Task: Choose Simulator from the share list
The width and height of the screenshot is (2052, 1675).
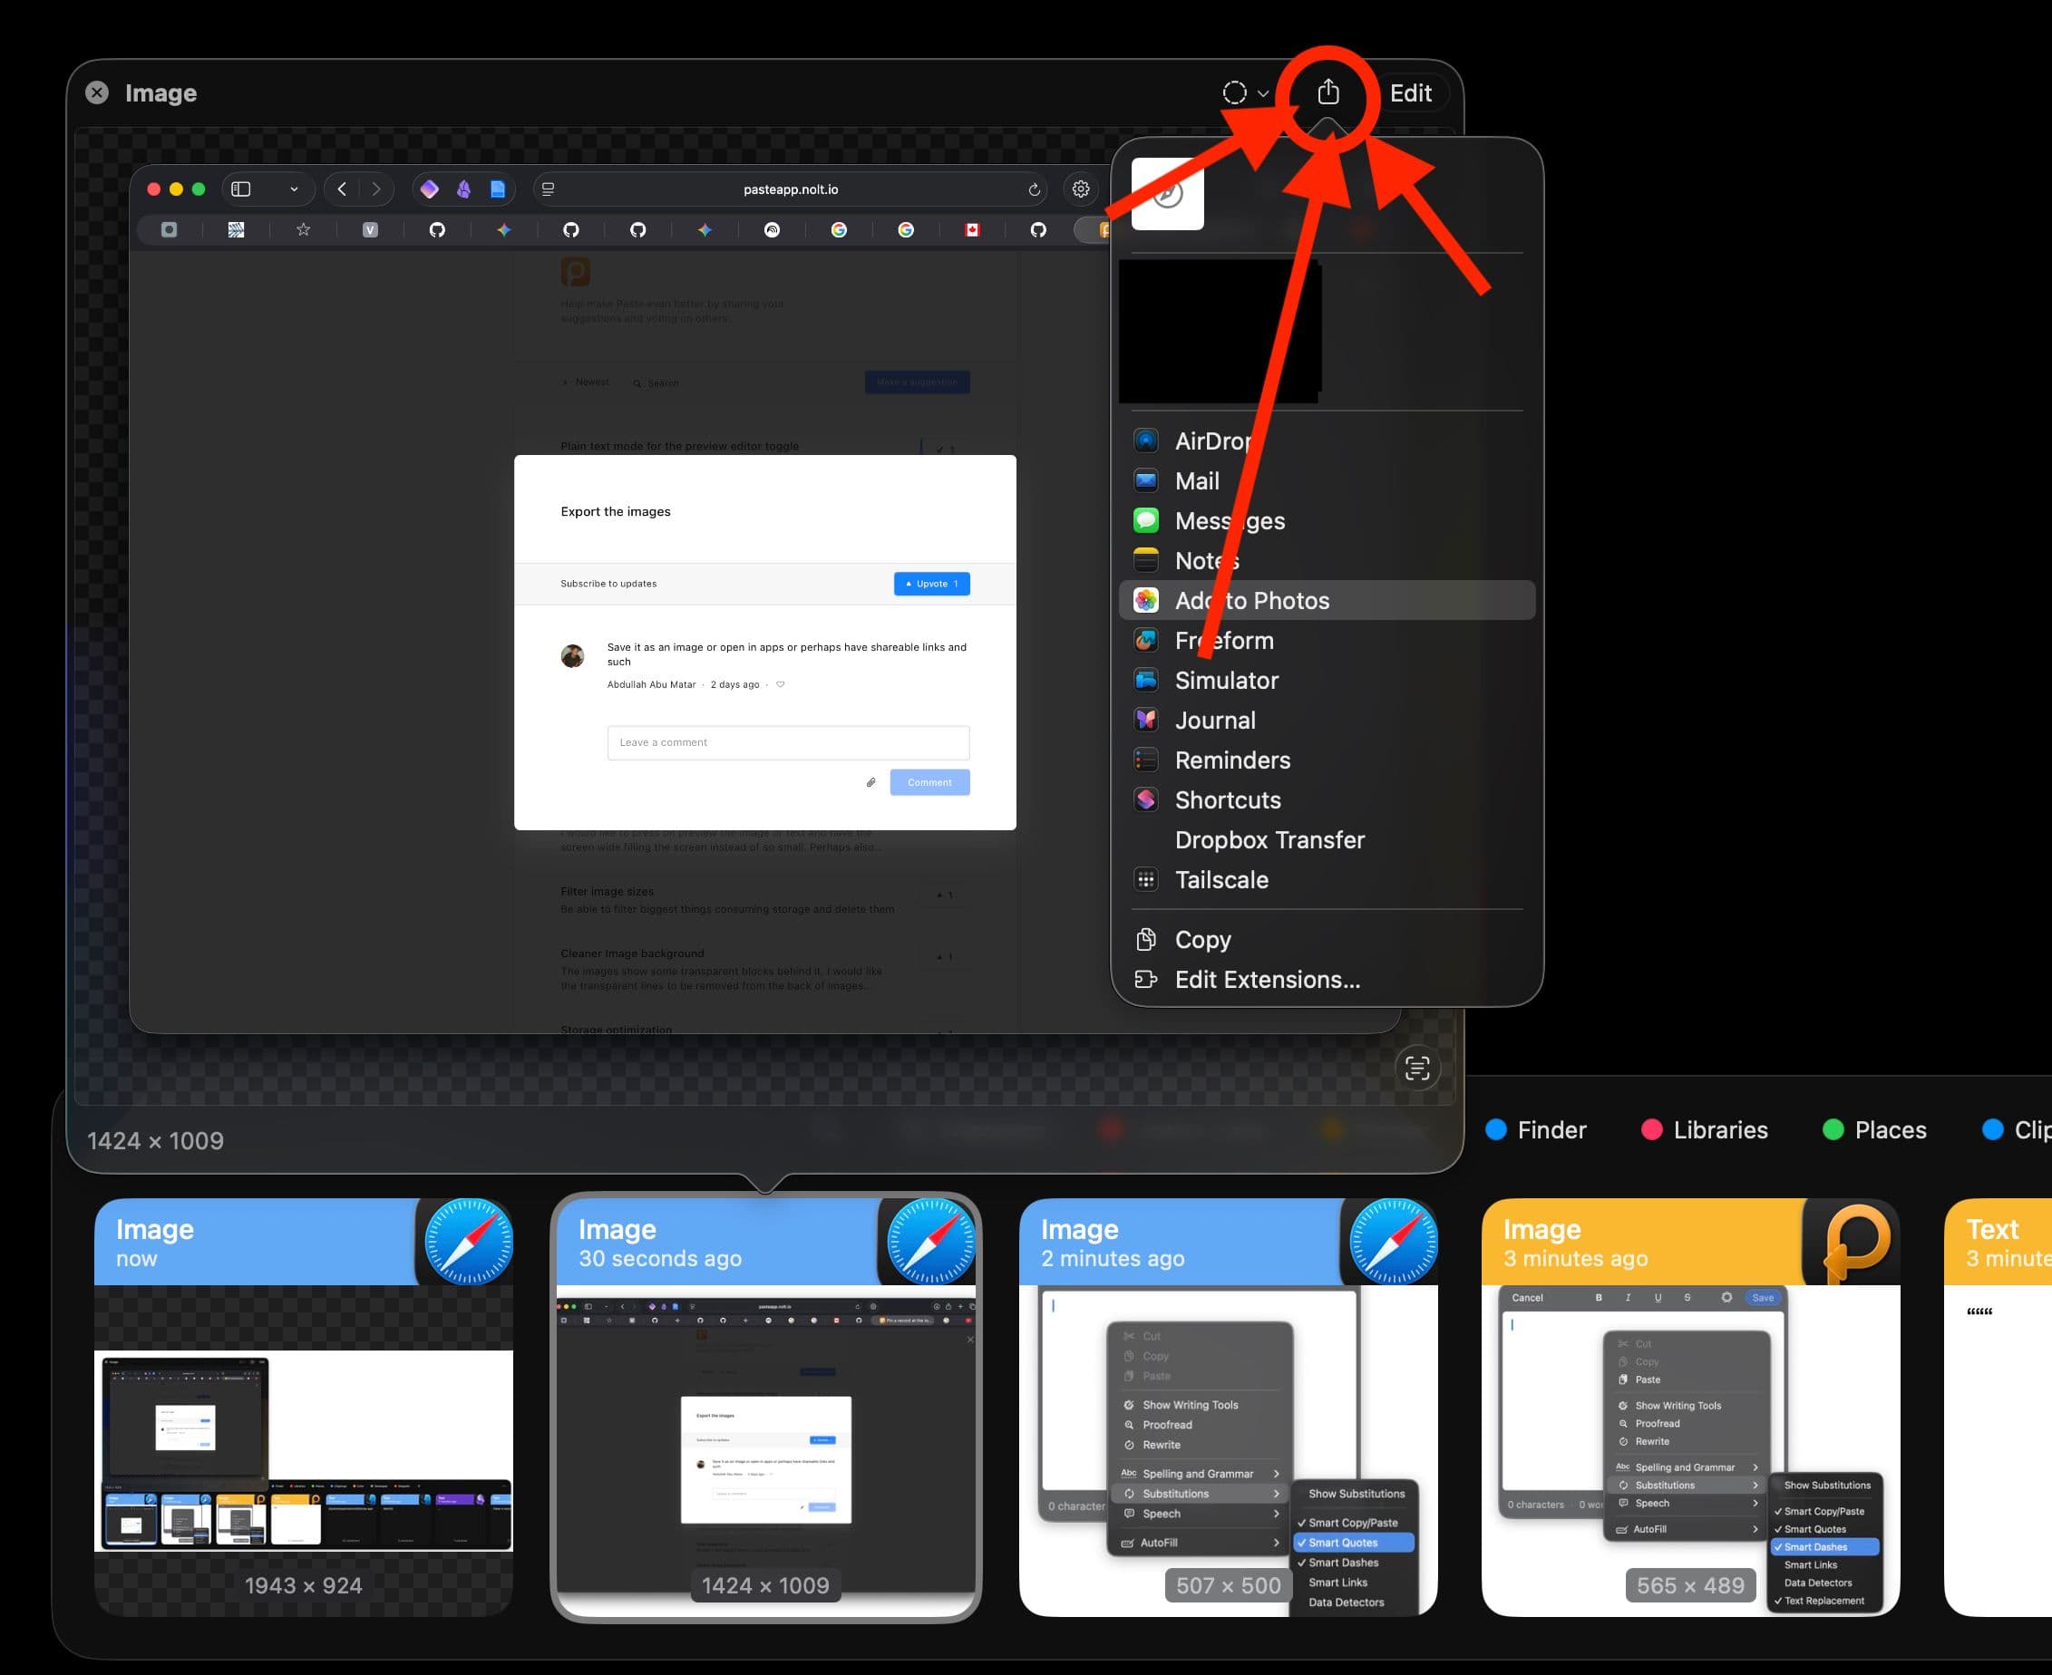Action: (1327, 680)
